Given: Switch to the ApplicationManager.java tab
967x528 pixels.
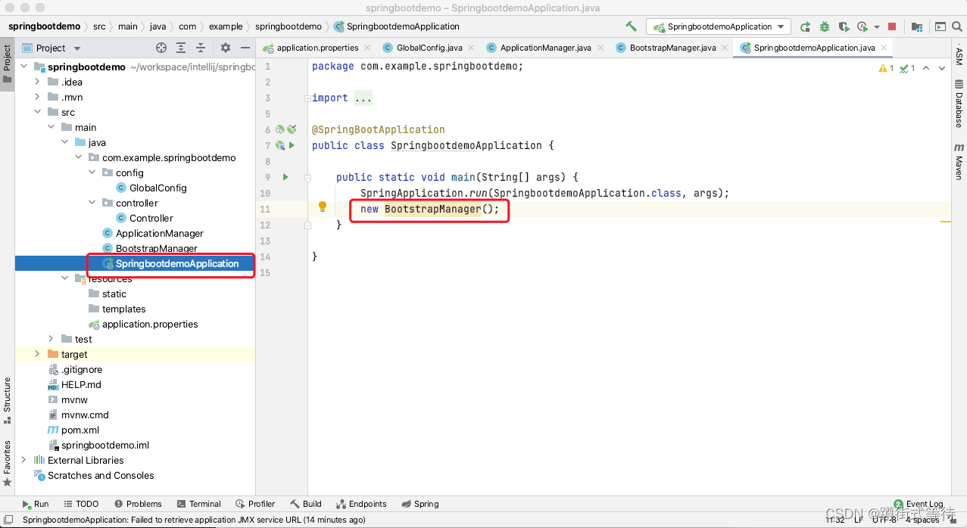Looking at the screenshot, I should click(x=544, y=48).
